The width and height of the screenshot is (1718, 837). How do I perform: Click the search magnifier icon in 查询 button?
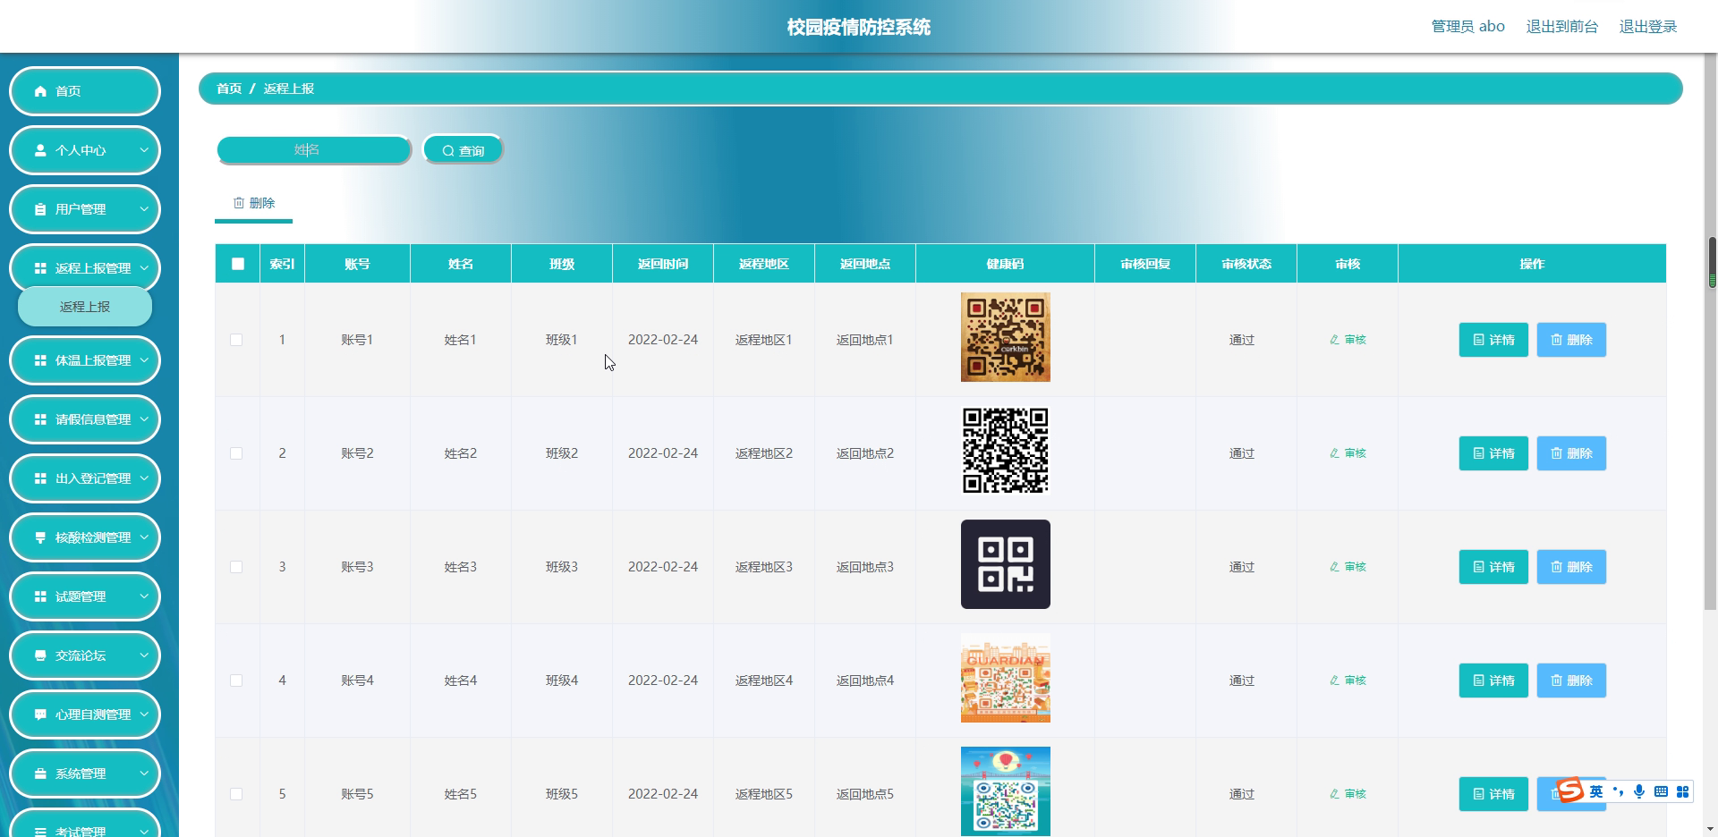click(x=448, y=151)
